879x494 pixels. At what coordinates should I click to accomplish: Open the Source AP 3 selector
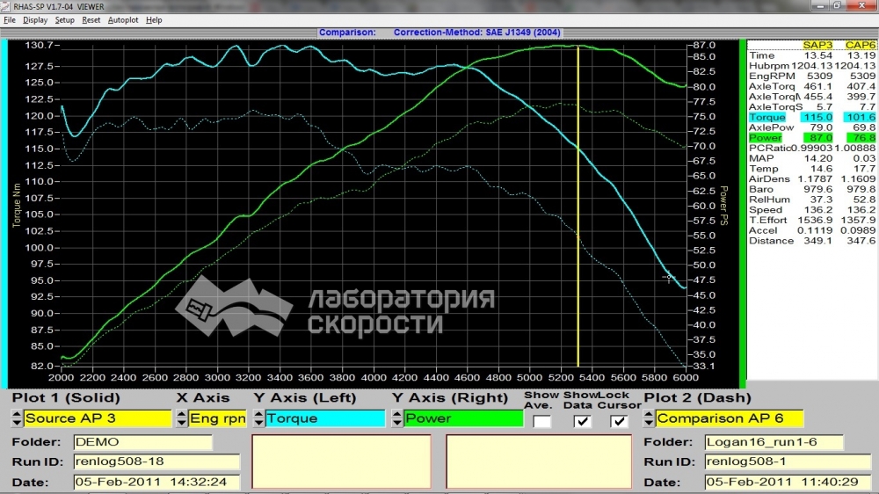(x=97, y=418)
